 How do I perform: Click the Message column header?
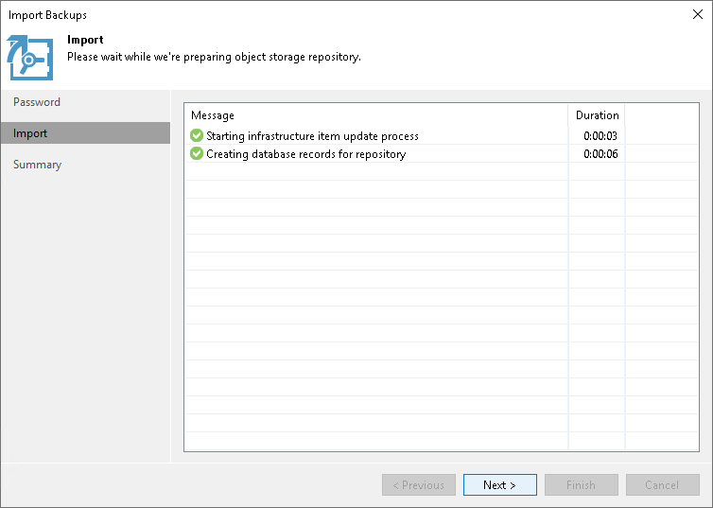213,115
